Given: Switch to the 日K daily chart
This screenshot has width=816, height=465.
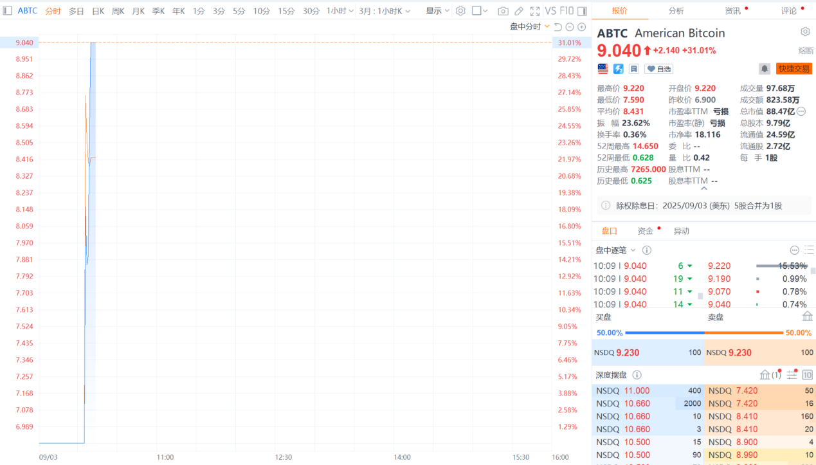Looking at the screenshot, I should pyautogui.click(x=98, y=11).
